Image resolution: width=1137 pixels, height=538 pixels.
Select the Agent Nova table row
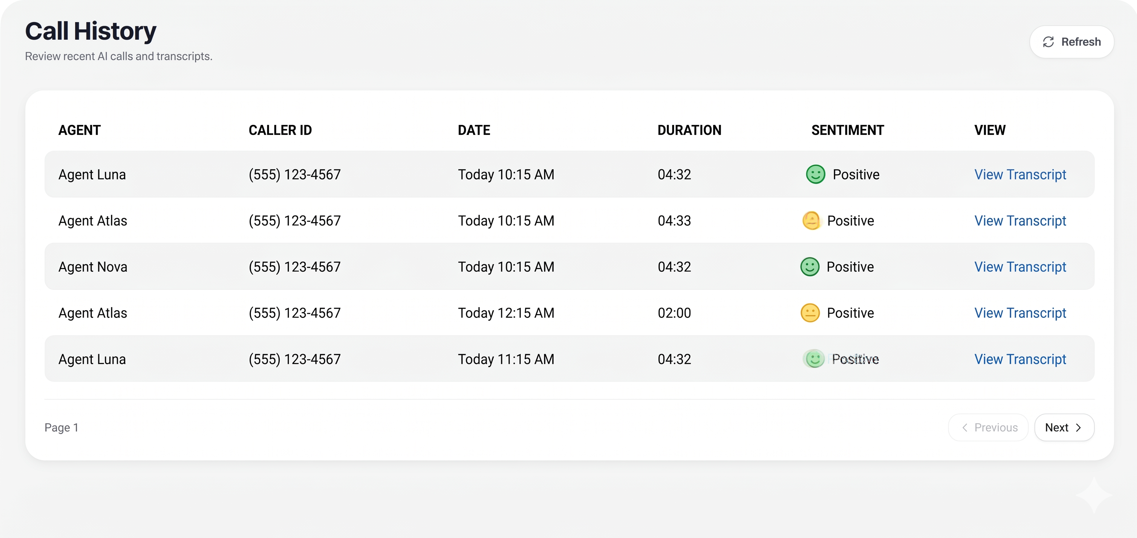point(569,266)
